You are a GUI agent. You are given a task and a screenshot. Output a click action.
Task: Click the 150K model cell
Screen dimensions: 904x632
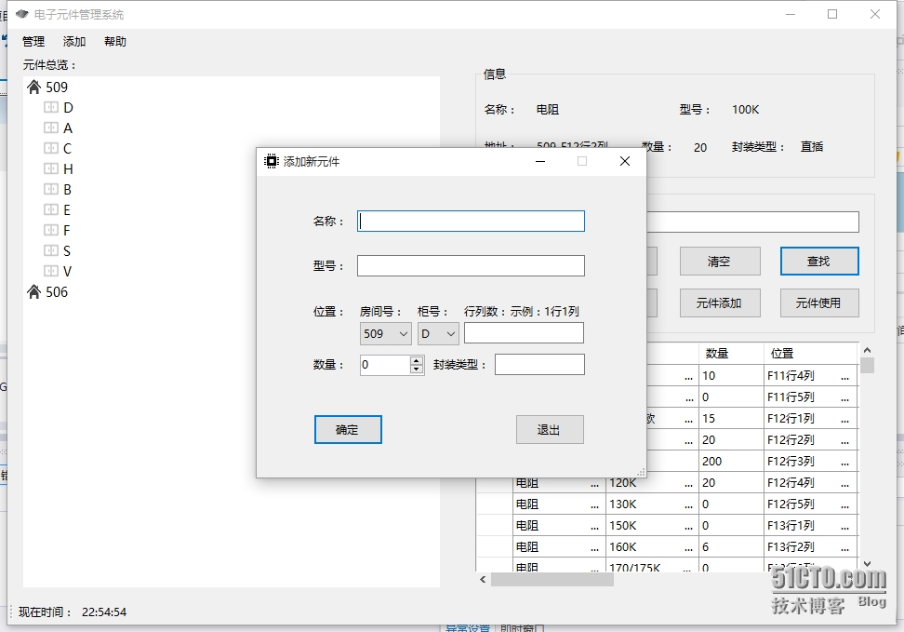click(652, 525)
